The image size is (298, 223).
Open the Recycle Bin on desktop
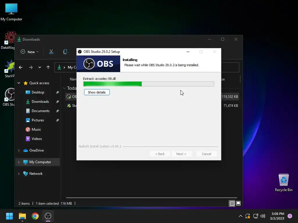point(283,183)
